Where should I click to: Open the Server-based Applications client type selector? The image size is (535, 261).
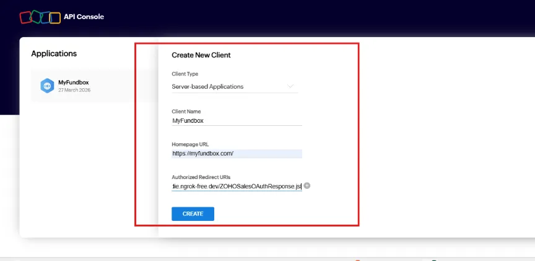[235, 86]
